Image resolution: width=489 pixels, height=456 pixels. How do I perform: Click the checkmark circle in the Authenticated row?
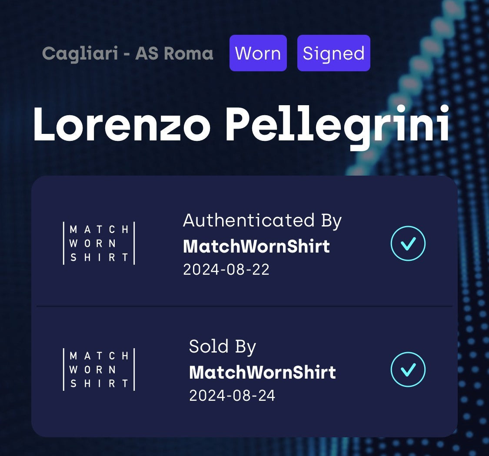click(408, 243)
